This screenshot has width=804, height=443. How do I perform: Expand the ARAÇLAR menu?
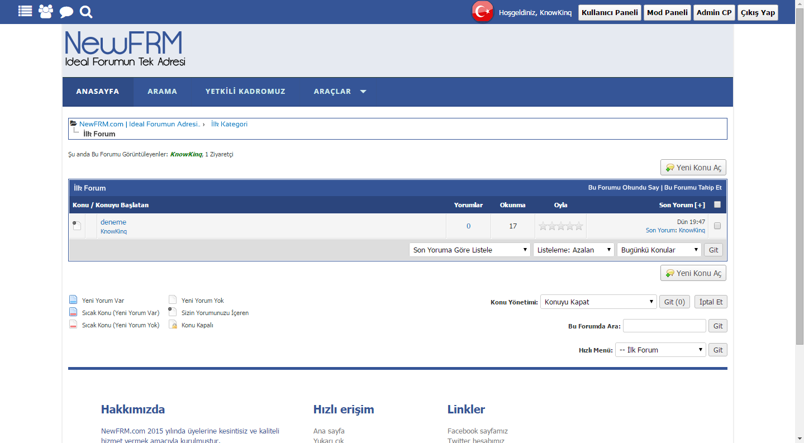click(340, 92)
